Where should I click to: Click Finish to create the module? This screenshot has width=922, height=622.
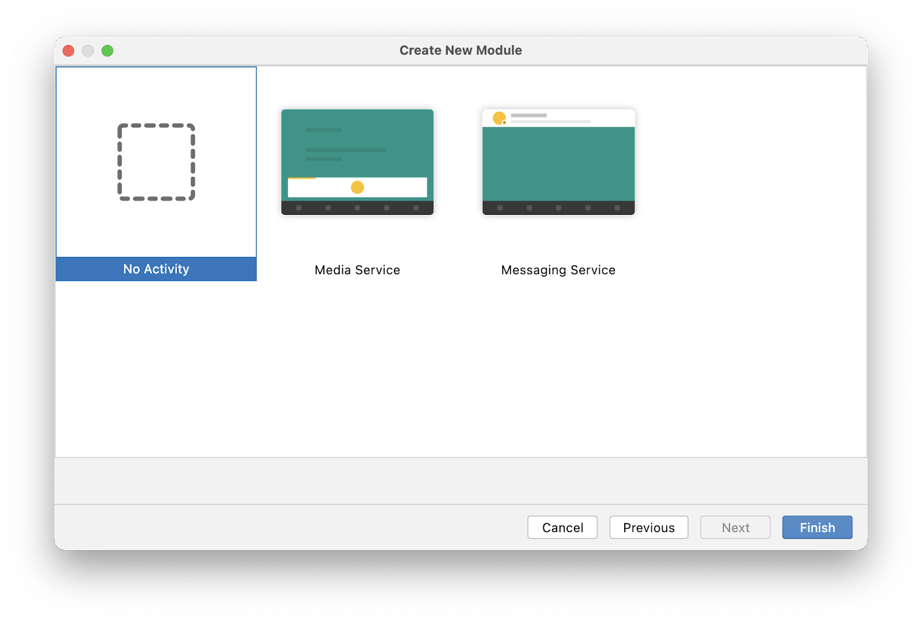tap(817, 528)
